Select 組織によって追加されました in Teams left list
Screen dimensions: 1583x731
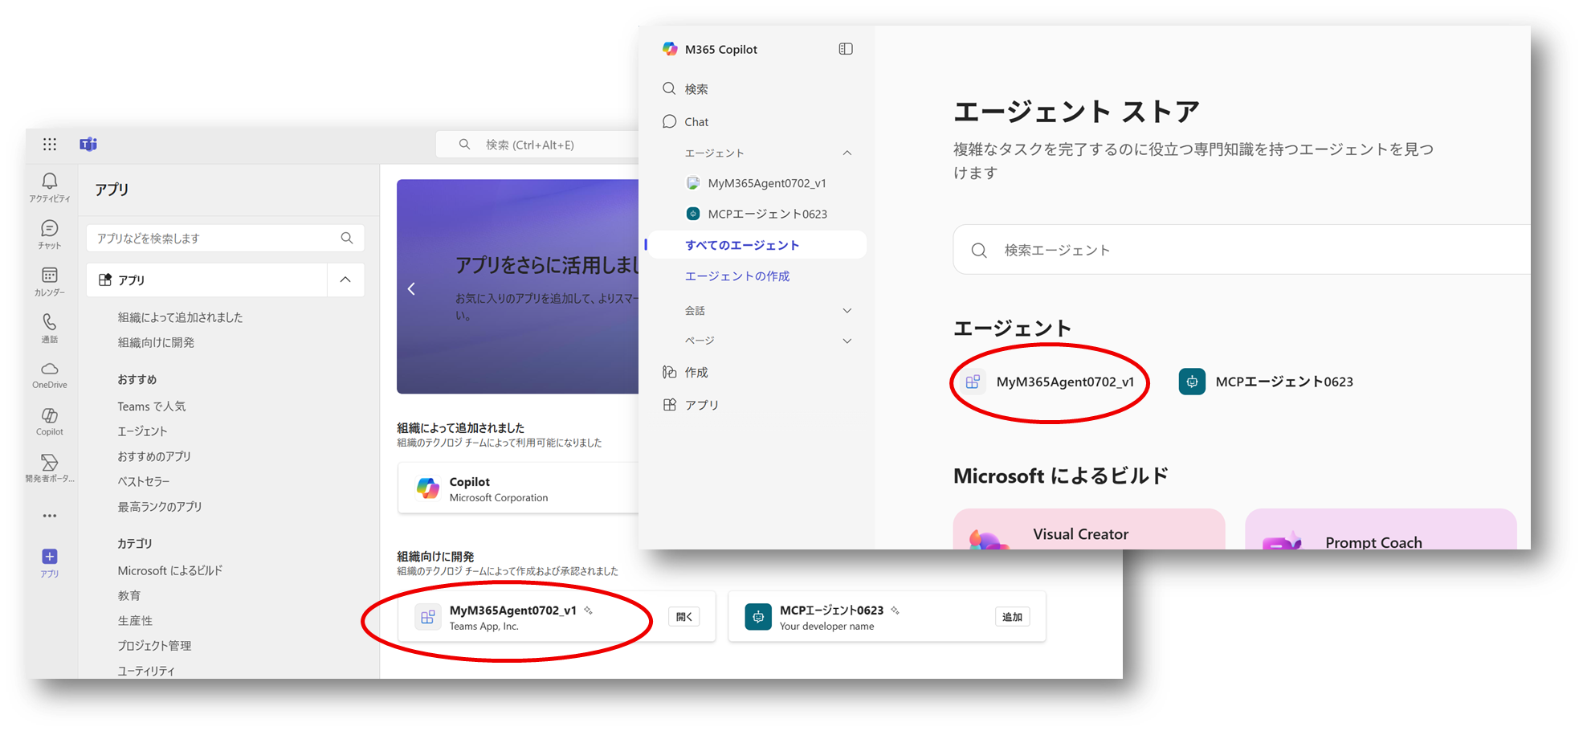click(x=180, y=317)
